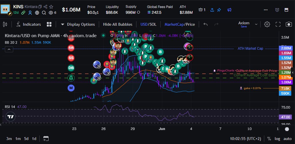Image resolution: width=295 pixels, height=144 pixels.
Task: Click the blue M bubble on chart
Action: pyautogui.click(x=71, y=88)
